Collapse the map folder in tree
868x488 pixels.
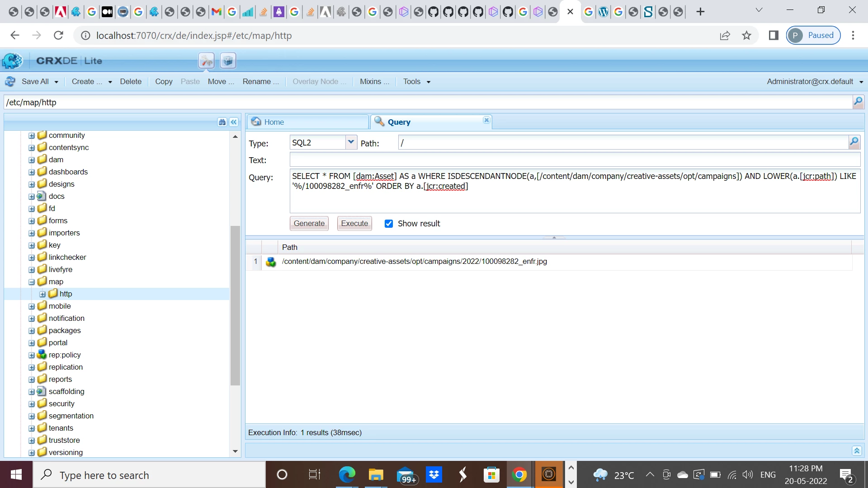point(32,282)
